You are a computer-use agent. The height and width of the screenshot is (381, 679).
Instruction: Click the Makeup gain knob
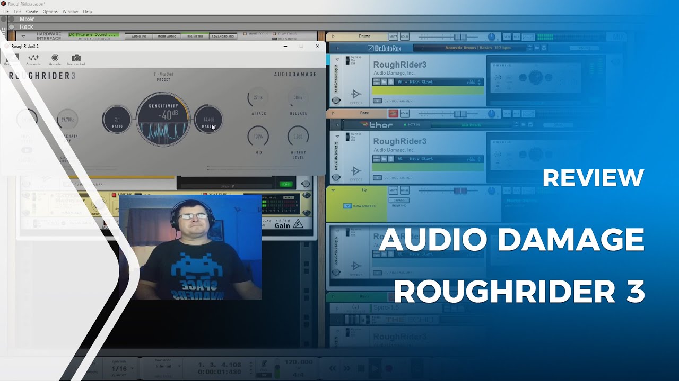(x=208, y=120)
